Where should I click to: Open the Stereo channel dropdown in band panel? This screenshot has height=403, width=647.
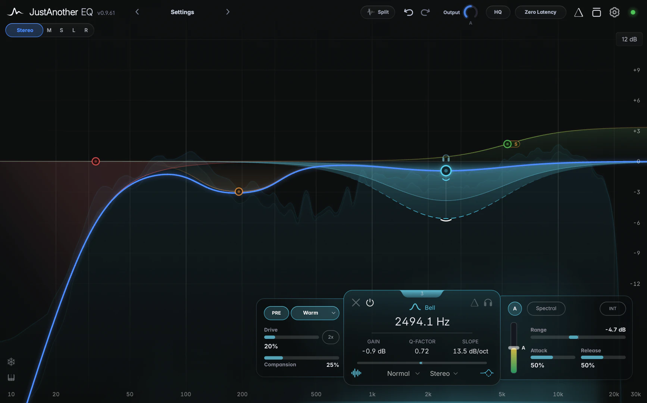pyautogui.click(x=444, y=374)
